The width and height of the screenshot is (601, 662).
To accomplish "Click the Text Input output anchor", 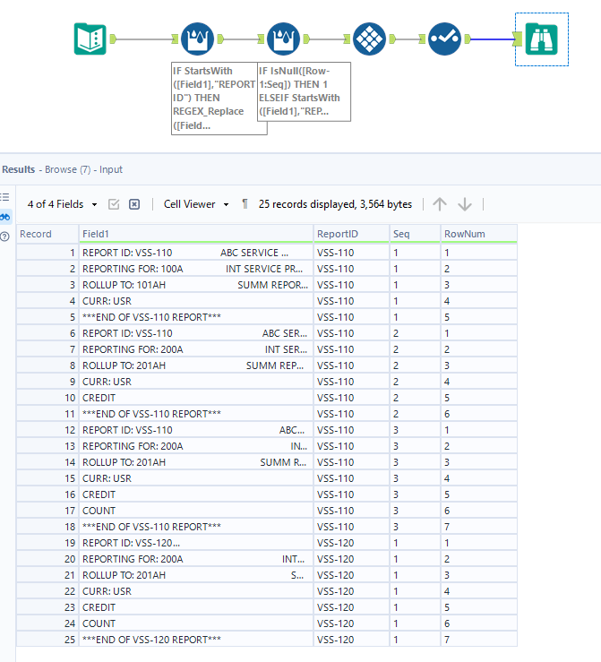I will point(113,39).
